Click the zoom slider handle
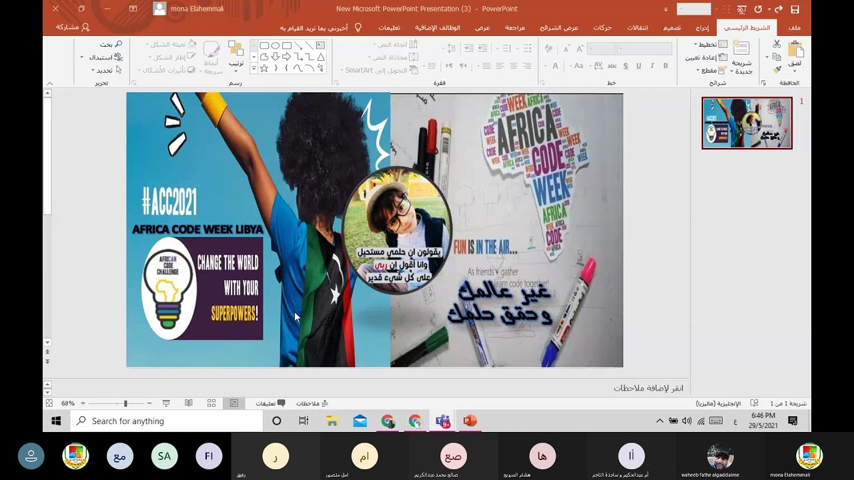Viewport: 854px width, 480px height. [125, 403]
